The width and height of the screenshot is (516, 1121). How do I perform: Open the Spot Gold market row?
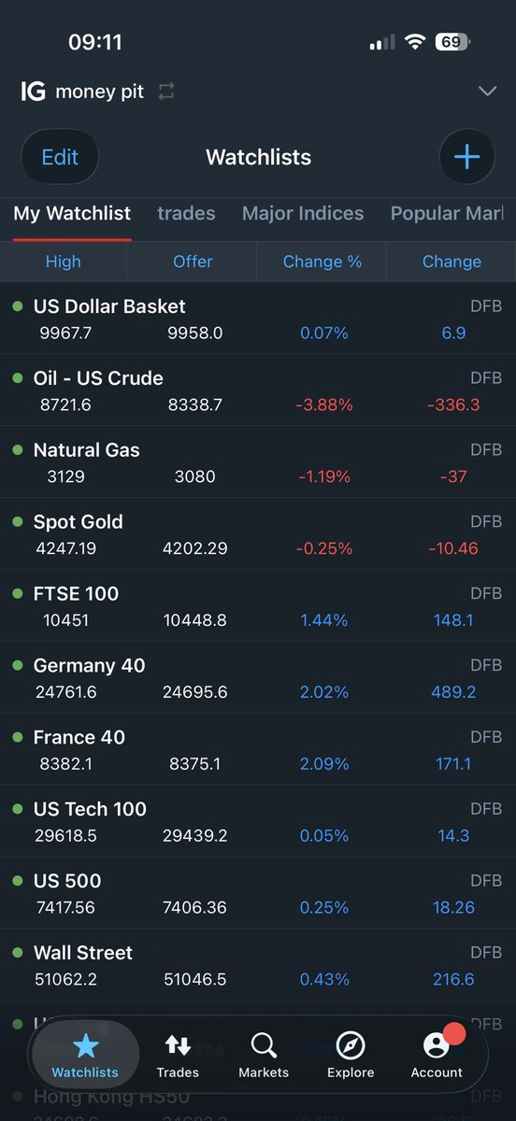[258, 533]
